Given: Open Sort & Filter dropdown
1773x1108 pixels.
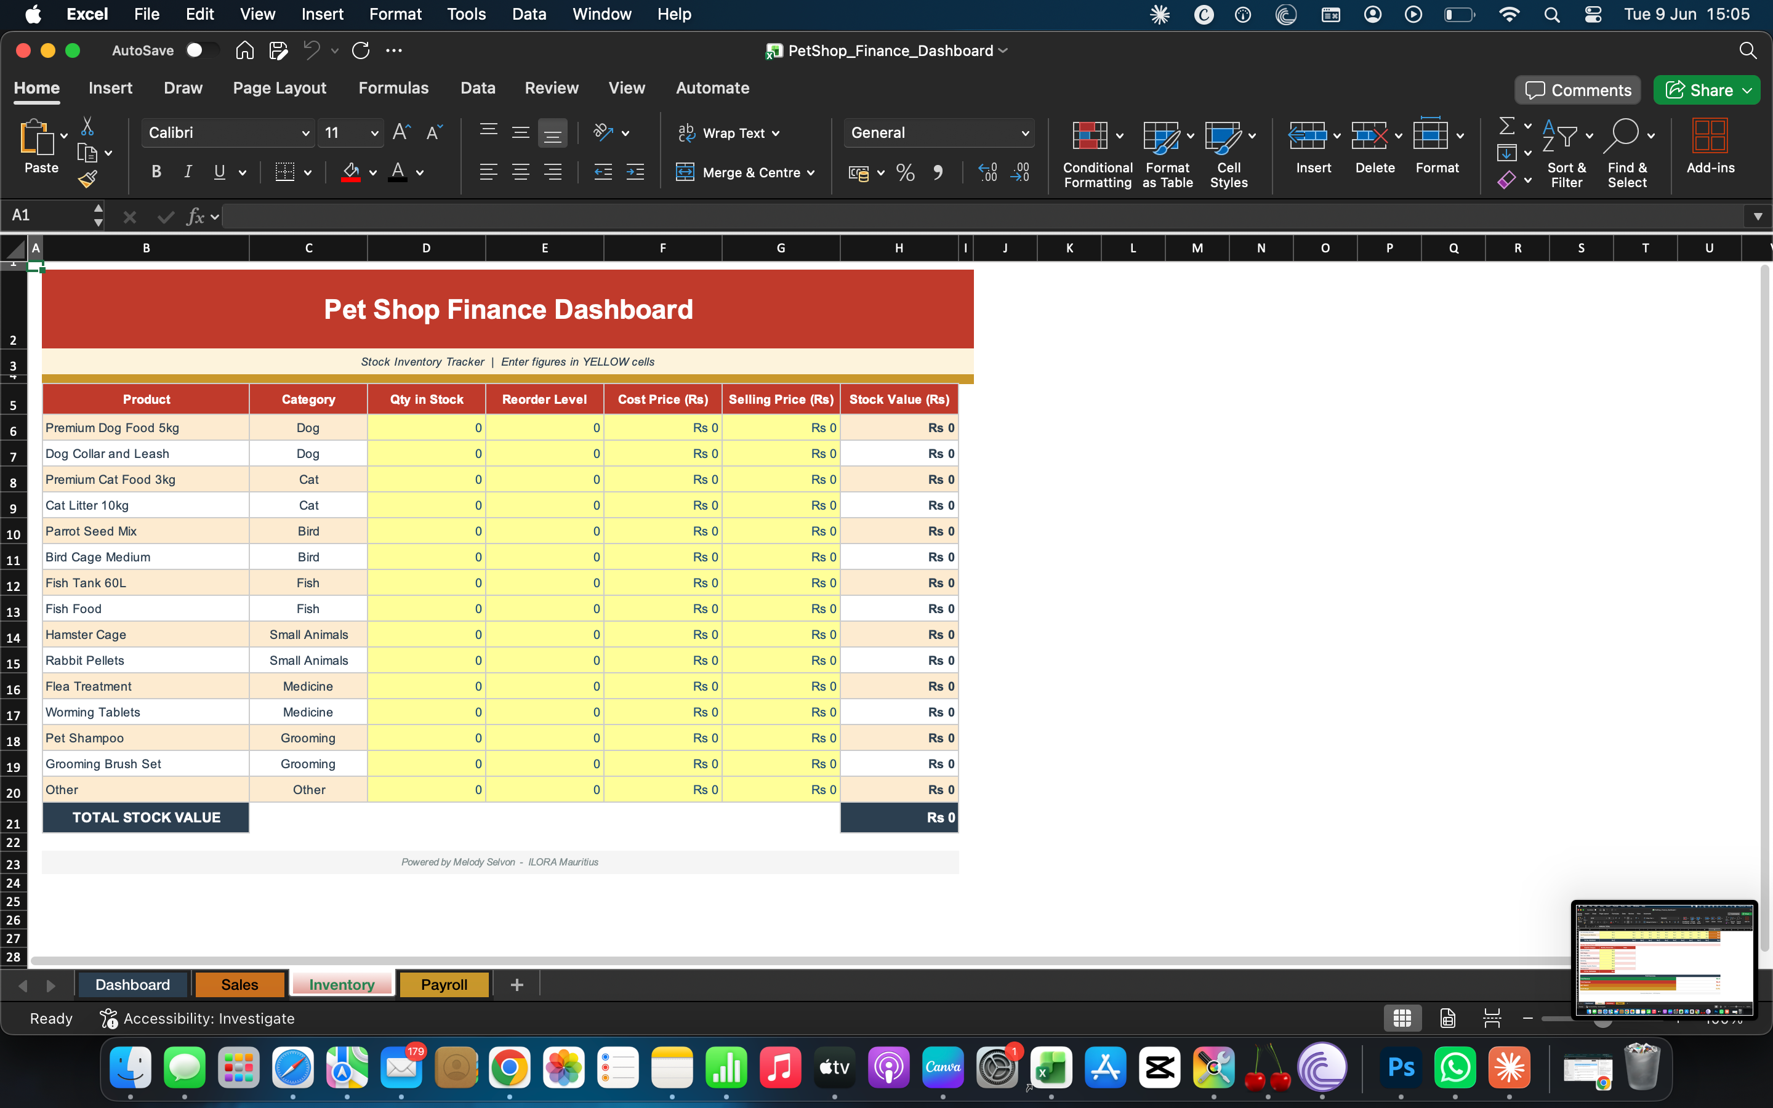Looking at the screenshot, I should coord(1567,155).
